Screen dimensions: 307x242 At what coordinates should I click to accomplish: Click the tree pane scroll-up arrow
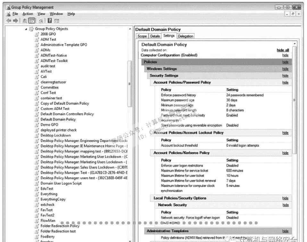coord(130,29)
